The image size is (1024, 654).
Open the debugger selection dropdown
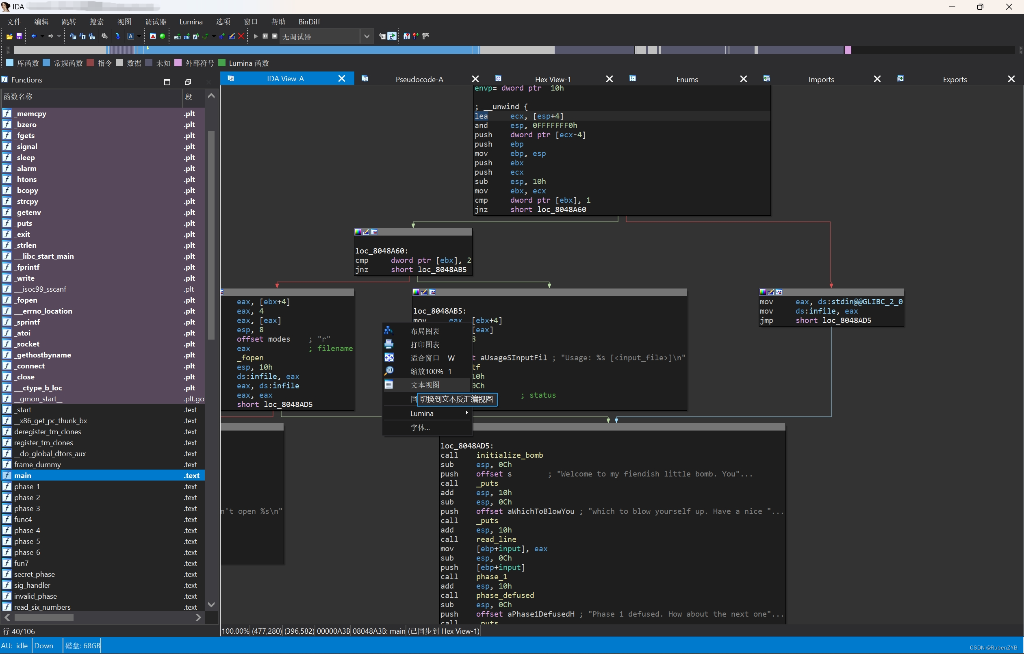click(367, 37)
